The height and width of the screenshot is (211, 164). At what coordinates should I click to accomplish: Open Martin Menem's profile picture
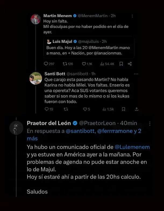click(36, 19)
